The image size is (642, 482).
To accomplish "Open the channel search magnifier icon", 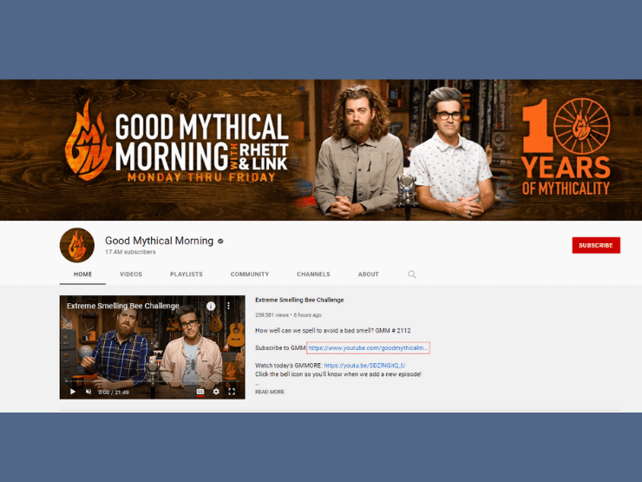I will tap(412, 274).
